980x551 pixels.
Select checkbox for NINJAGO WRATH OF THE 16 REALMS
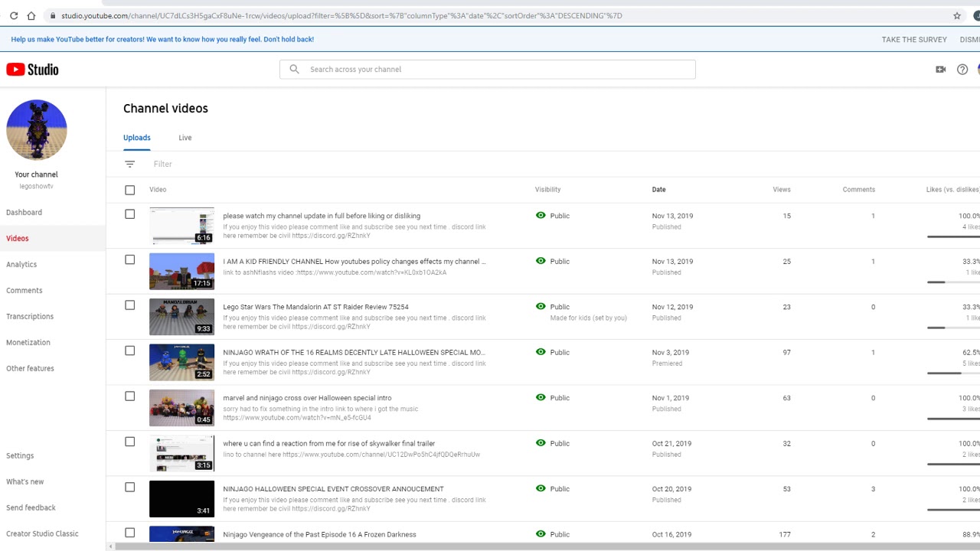[129, 350]
